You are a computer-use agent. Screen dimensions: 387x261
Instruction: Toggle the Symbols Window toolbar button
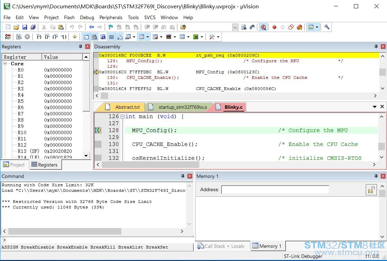click(x=103, y=37)
